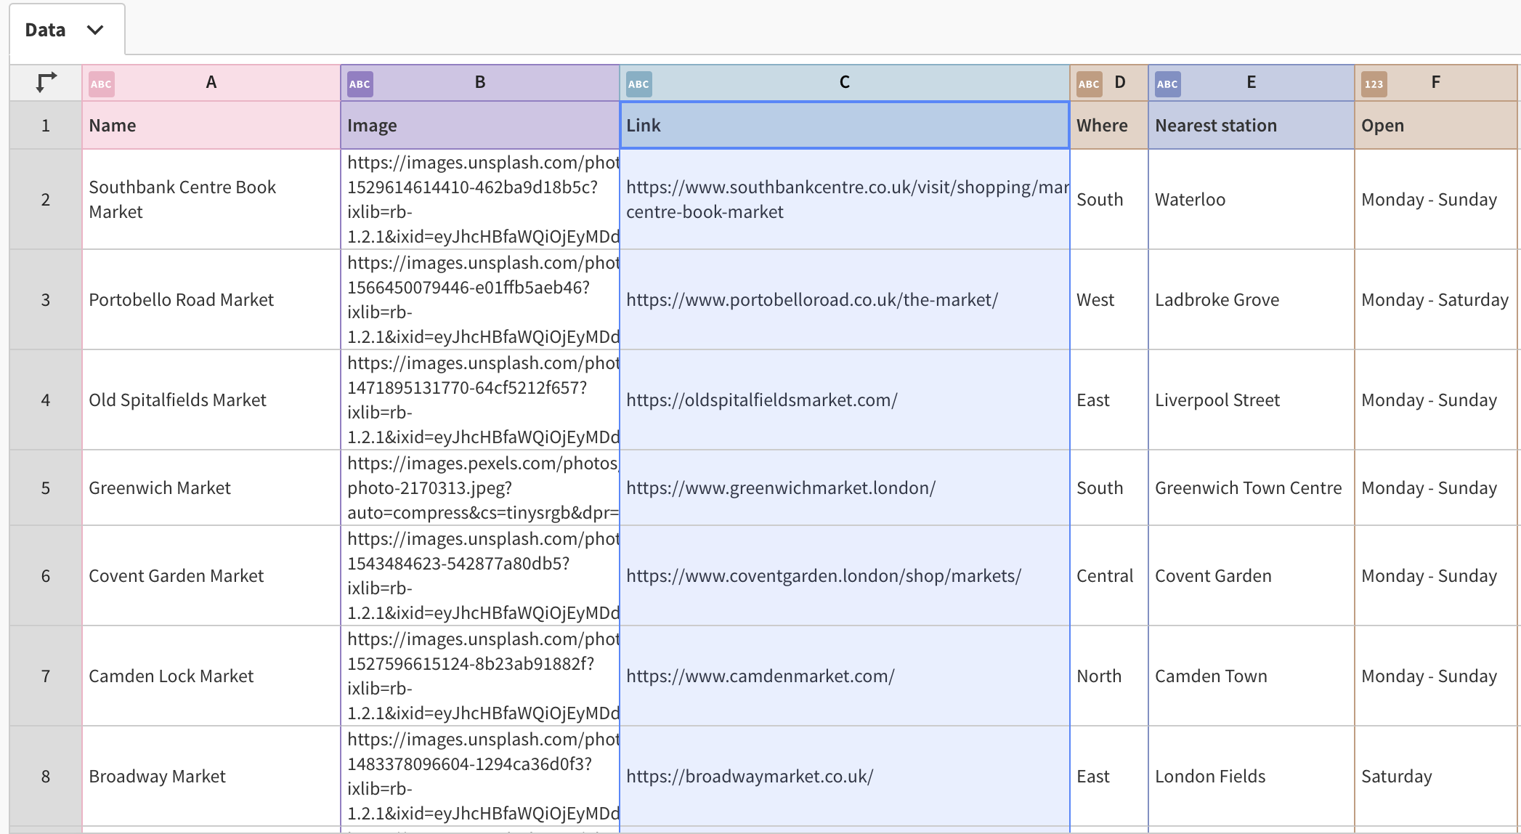Select 'Camden Lock Market' cell
Screen dimensions: 1521x834
coord(211,676)
